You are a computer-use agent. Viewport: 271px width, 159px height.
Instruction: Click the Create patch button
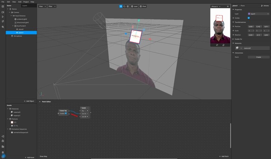pyautogui.click(x=258, y=57)
